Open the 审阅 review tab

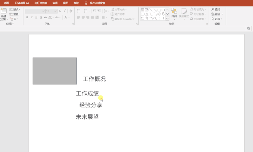point(55,3)
